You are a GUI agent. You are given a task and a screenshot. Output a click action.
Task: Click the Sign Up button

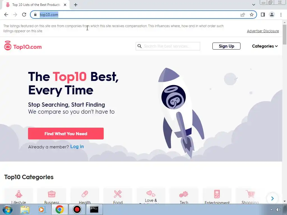click(226, 46)
